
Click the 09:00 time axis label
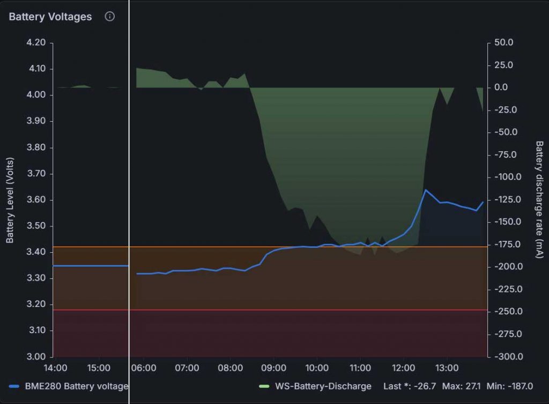[x=273, y=368]
